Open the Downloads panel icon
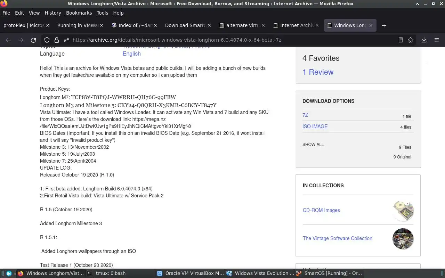This screenshot has width=445, height=278. 424,40
